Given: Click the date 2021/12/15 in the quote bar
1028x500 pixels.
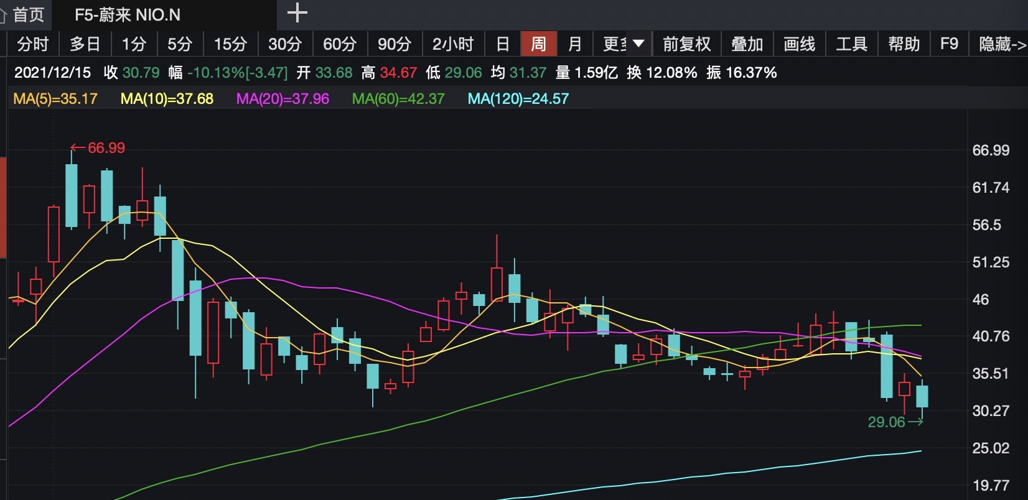Looking at the screenshot, I should pos(52,73).
